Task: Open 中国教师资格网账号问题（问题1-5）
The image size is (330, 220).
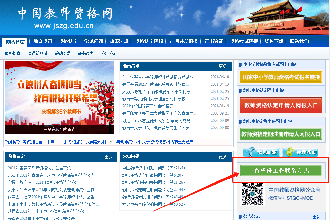Action: click(x=154, y=168)
